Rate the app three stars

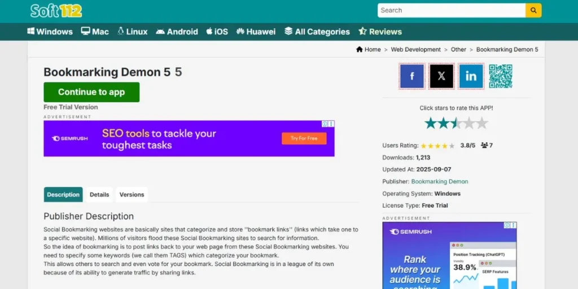click(x=456, y=123)
